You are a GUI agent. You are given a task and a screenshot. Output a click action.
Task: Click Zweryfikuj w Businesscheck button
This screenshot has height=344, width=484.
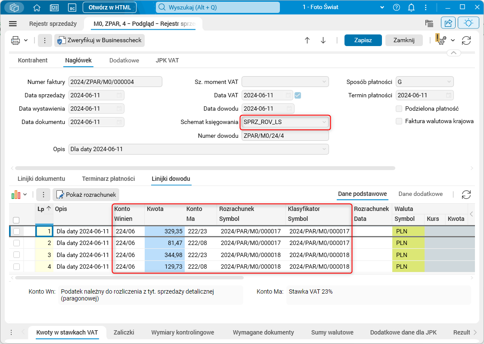click(99, 40)
